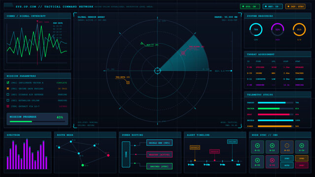
Task: Click the purple MEM usage gauge
Action: [x=278, y=29]
